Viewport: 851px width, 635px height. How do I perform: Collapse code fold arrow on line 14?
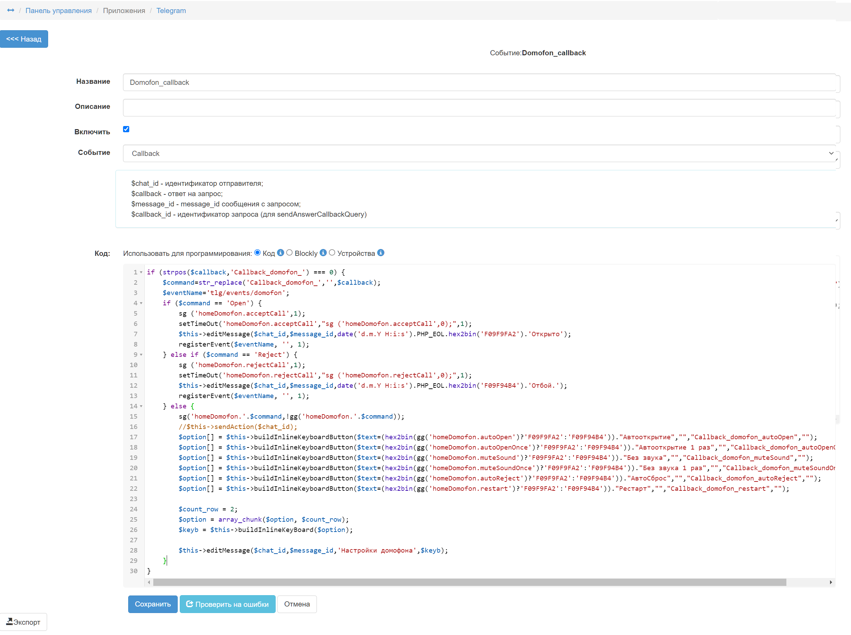pos(141,406)
